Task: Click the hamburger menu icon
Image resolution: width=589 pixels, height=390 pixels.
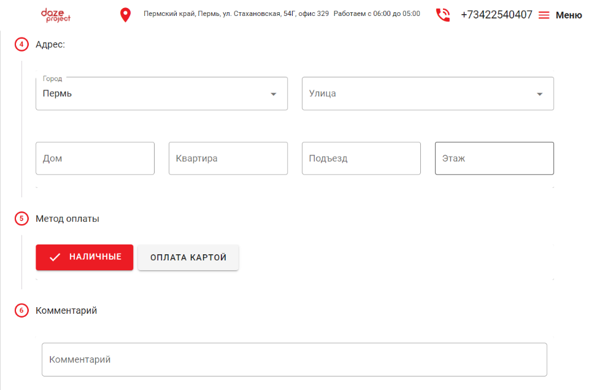Action: click(544, 15)
